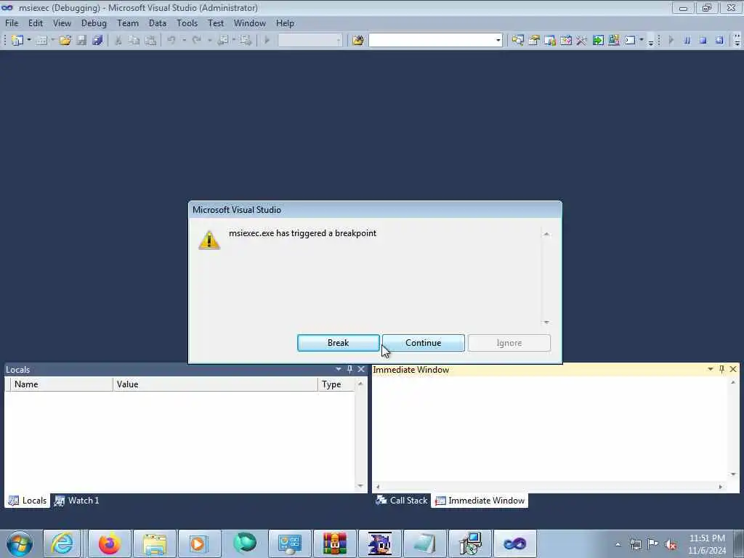Click the volume muted tray icon
The image size is (744, 558).
[x=671, y=544]
